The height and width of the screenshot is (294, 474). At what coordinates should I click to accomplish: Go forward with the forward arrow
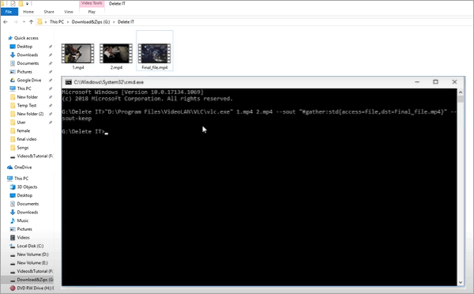pos(16,22)
